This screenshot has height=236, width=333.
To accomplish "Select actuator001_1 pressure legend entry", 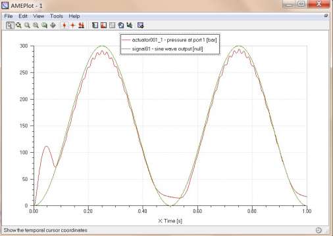I will pyautogui.click(x=170, y=40).
